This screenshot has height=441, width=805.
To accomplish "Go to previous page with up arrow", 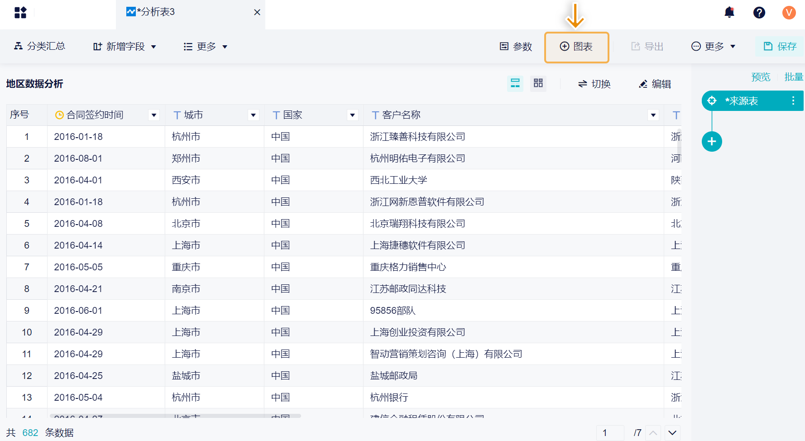I will [653, 433].
